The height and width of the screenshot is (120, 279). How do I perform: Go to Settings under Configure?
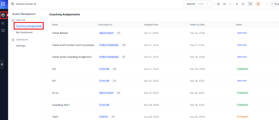click(21, 46)
